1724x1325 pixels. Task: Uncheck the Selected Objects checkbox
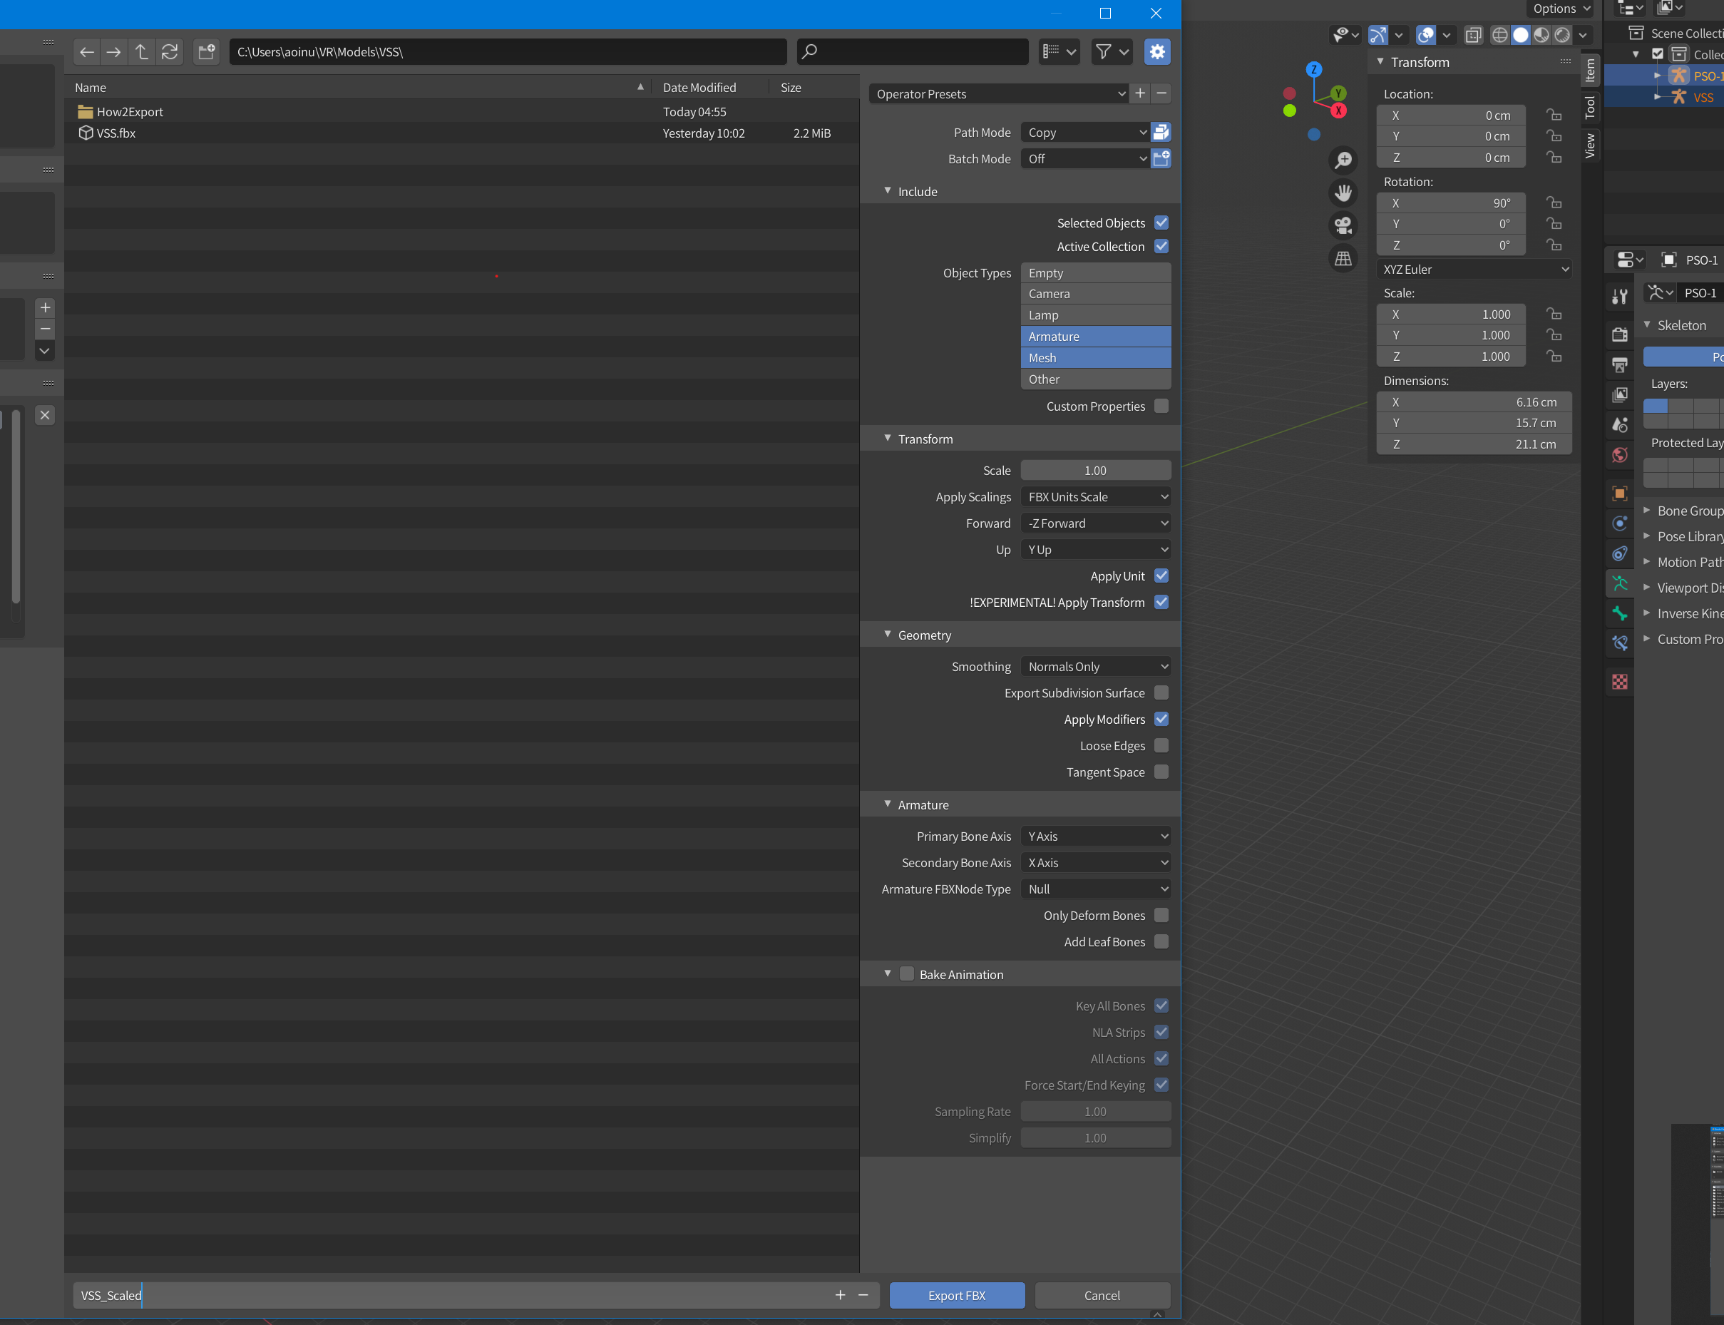point(1161,223)
